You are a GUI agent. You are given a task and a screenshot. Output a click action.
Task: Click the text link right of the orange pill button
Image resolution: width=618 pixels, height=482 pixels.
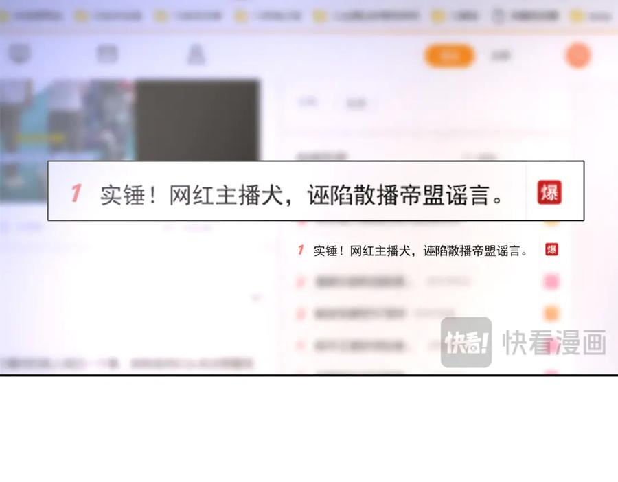[501, 56]
